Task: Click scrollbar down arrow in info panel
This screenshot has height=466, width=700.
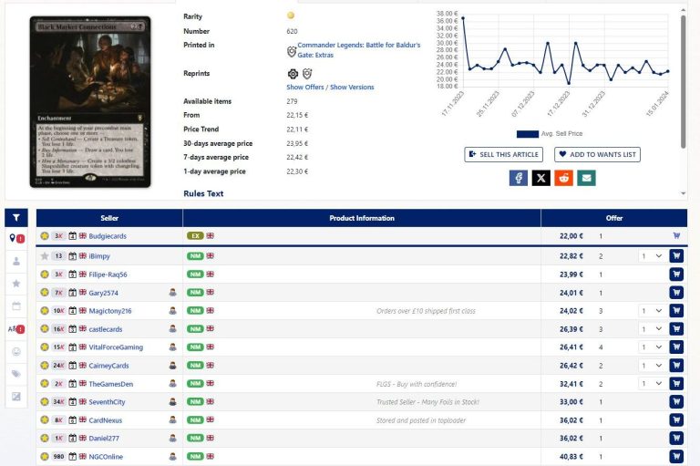Action: point(683,193)
